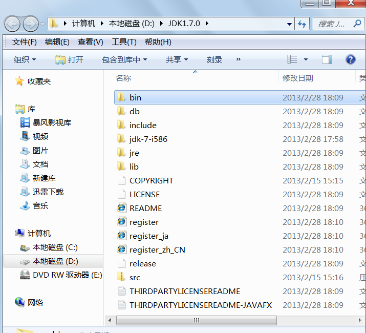Image resolution: width=366 pixels, height=333 pixels.
Task: Expand the arrow after JDK1.7.0 breadcrumb
Action: [x=207, y=24]
